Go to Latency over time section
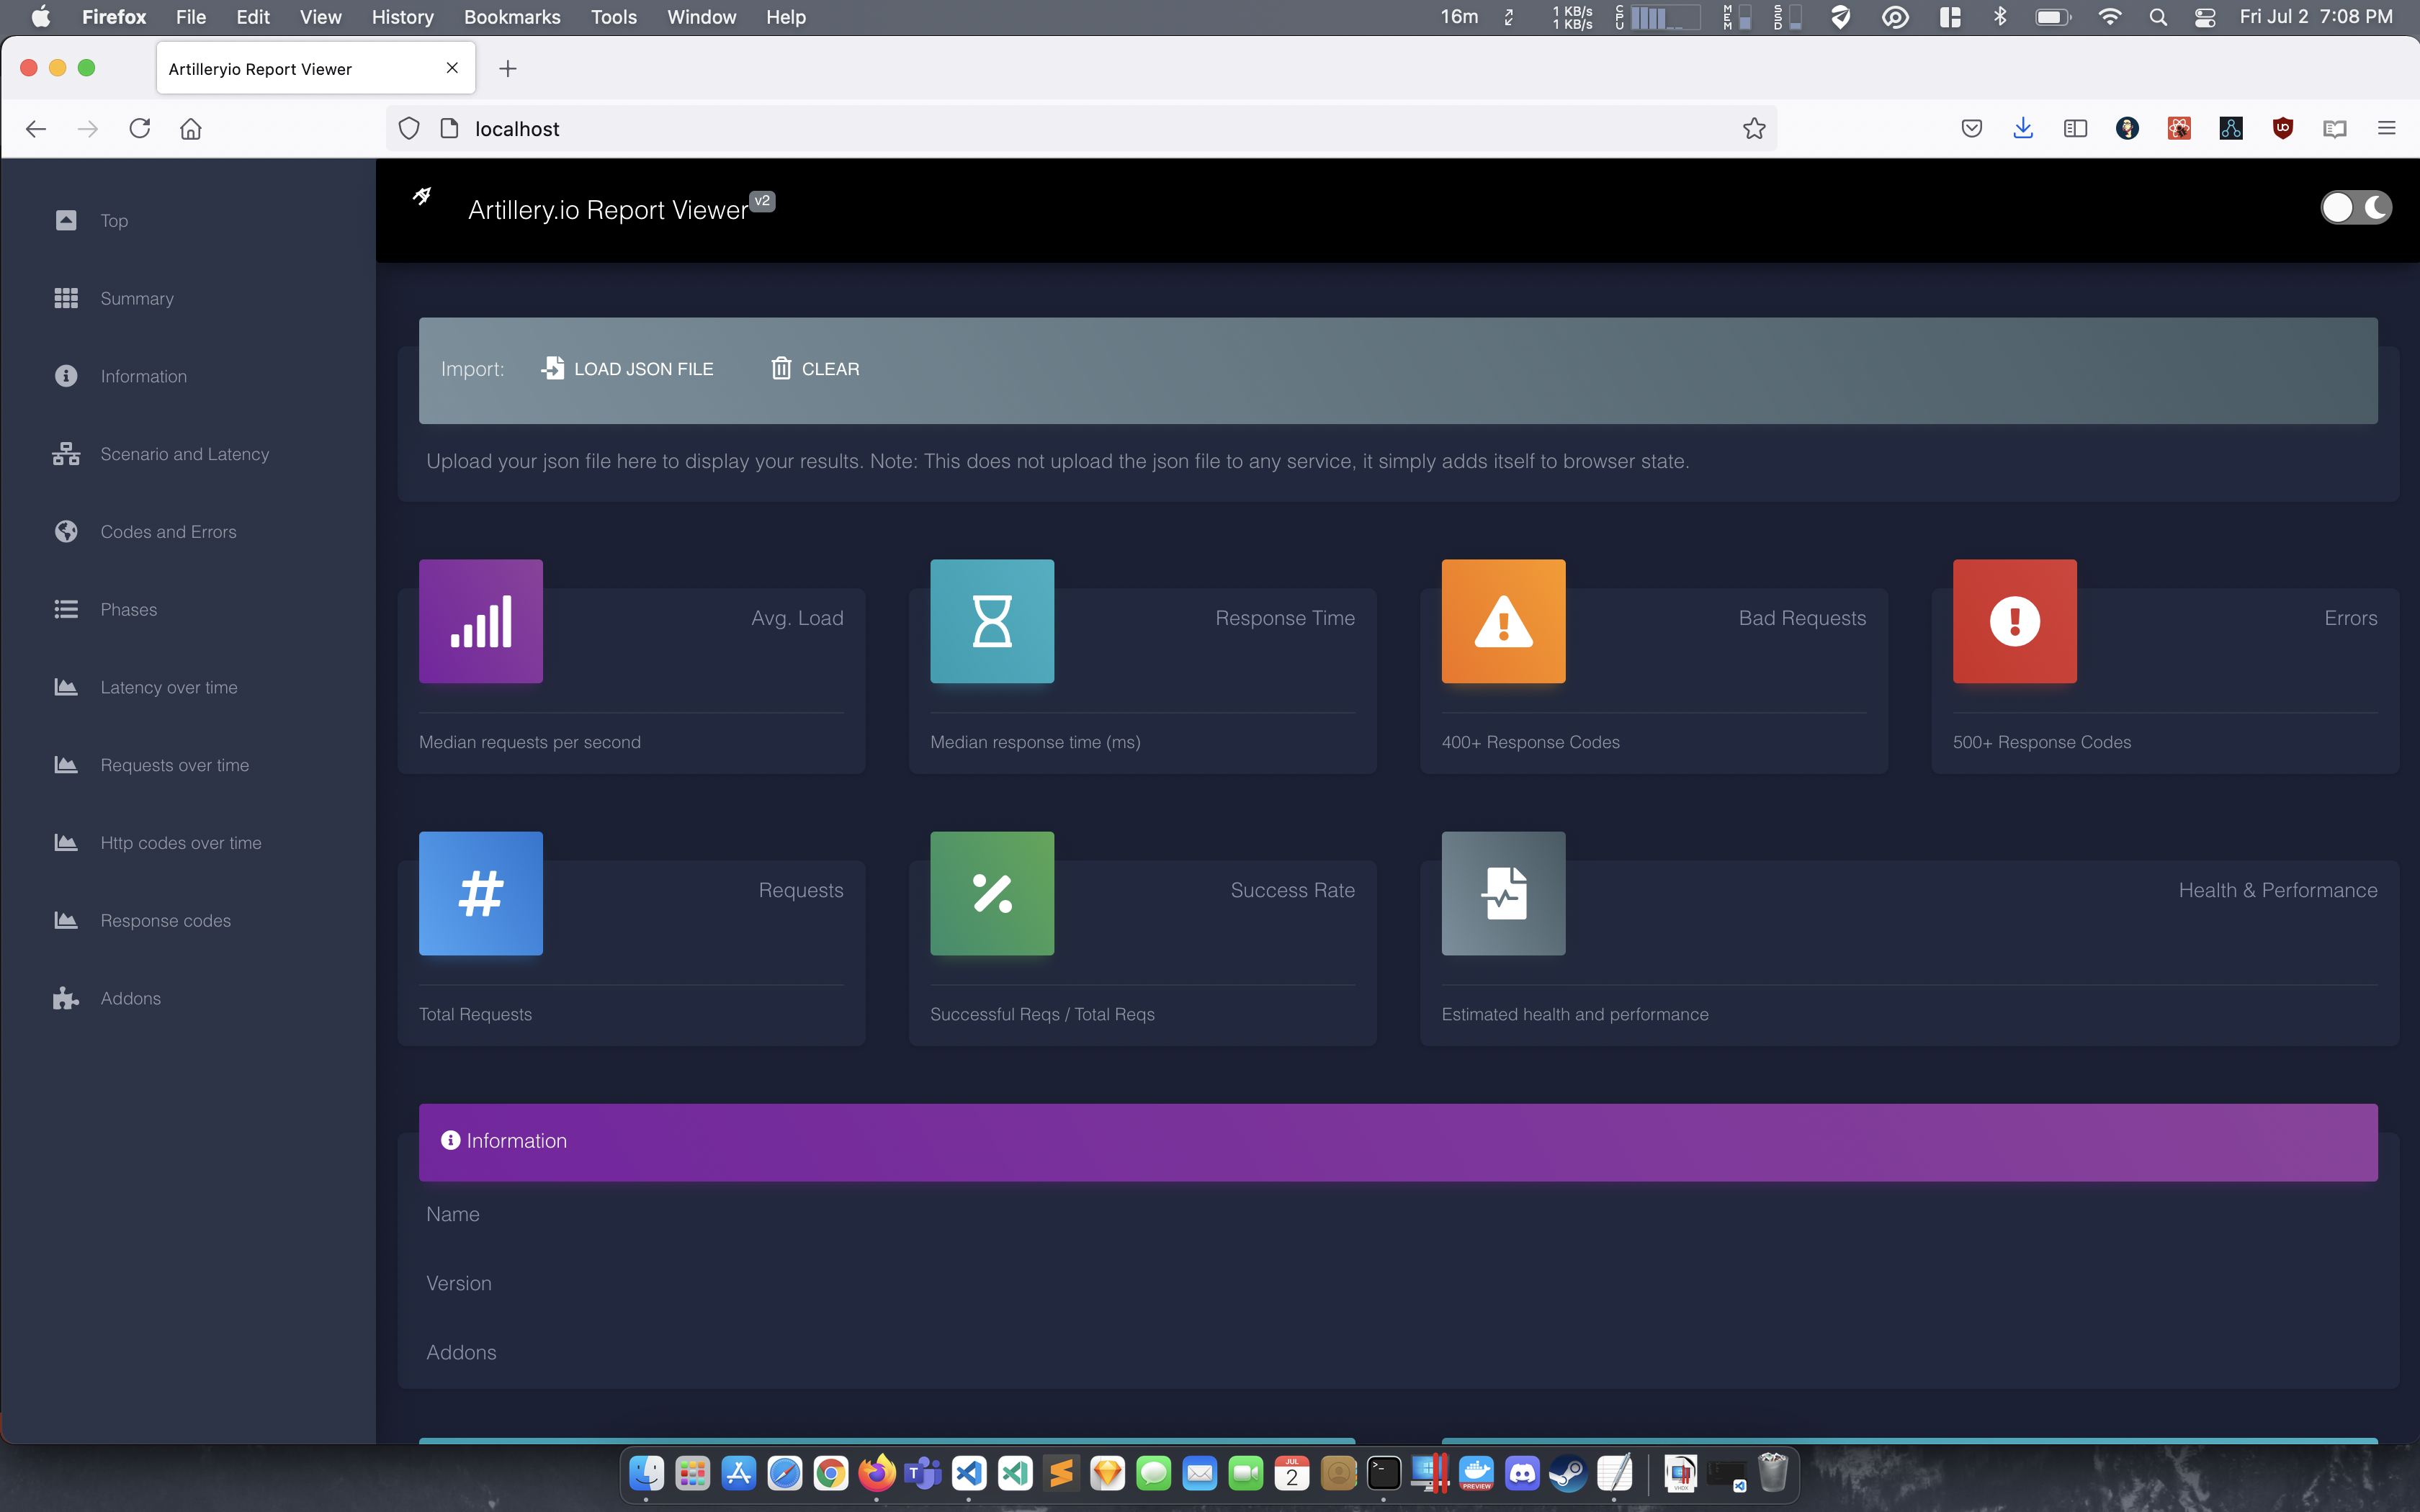 tap(169, 687)
